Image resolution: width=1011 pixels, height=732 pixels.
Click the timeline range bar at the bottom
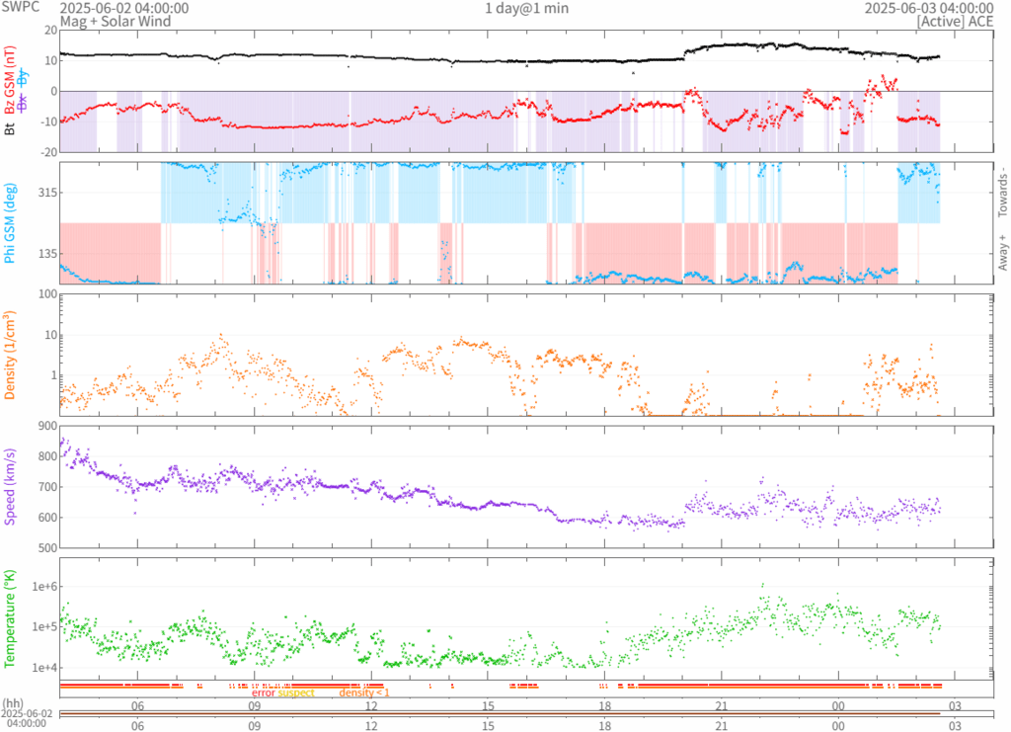(x=500, y=713)
